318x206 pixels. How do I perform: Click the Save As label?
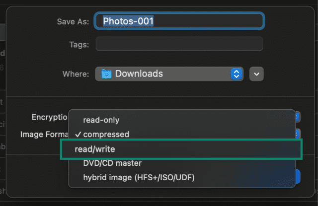pos(73,22)
